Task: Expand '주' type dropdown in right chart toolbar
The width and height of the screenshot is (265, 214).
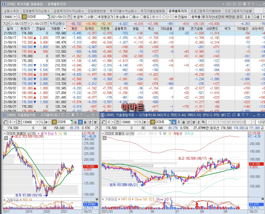Action: point(113,122)
